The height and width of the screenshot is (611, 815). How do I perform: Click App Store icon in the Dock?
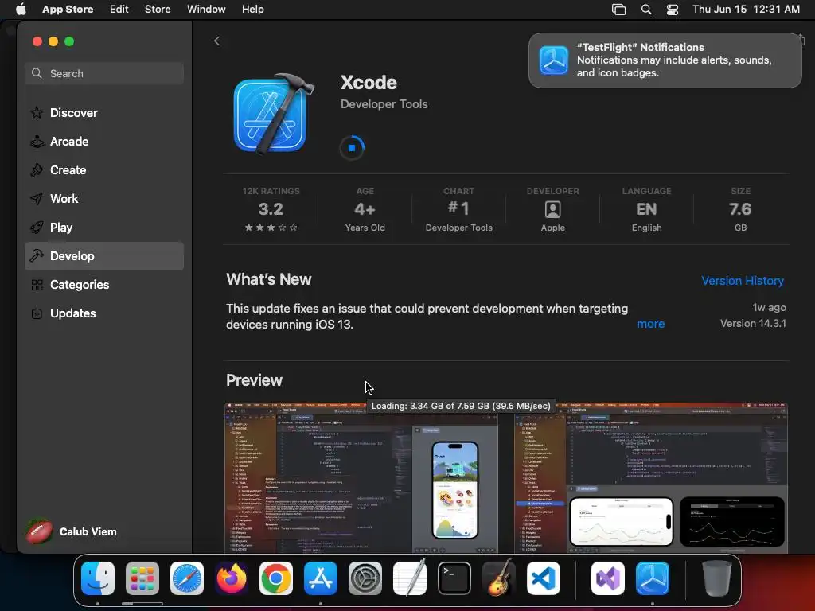(x=321, y=578)
